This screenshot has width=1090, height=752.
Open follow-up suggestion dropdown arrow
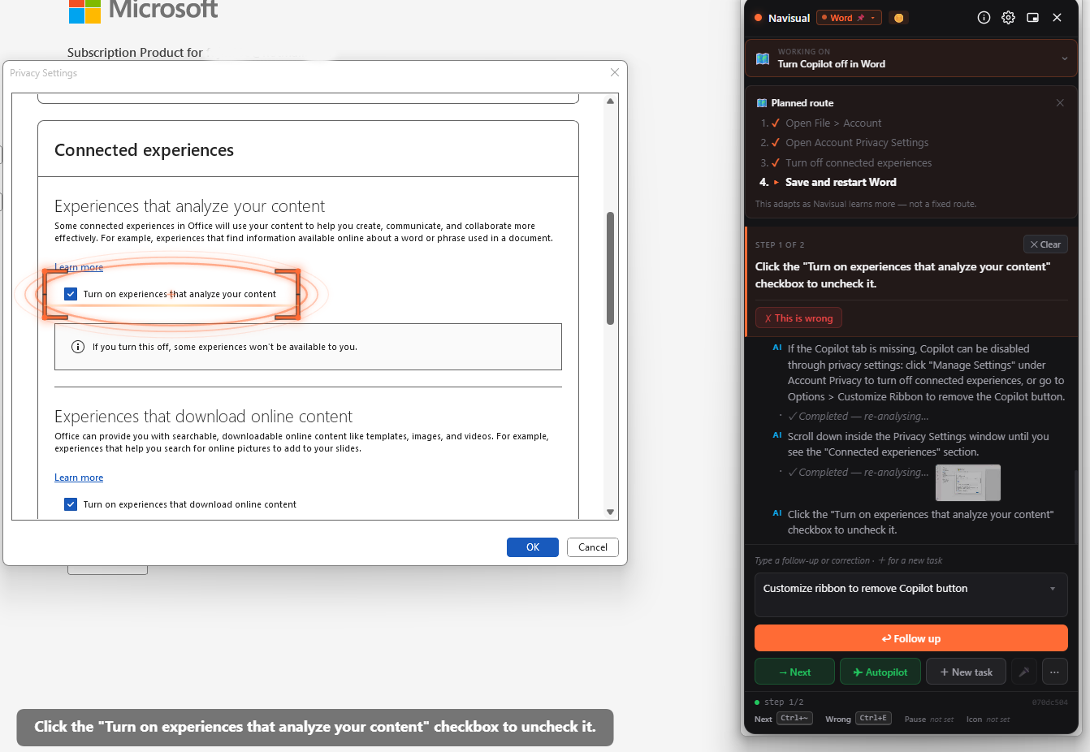pos(1053,589)
